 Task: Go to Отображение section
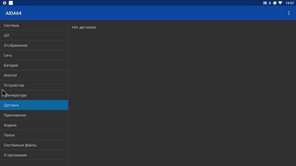tap(34, 45)
